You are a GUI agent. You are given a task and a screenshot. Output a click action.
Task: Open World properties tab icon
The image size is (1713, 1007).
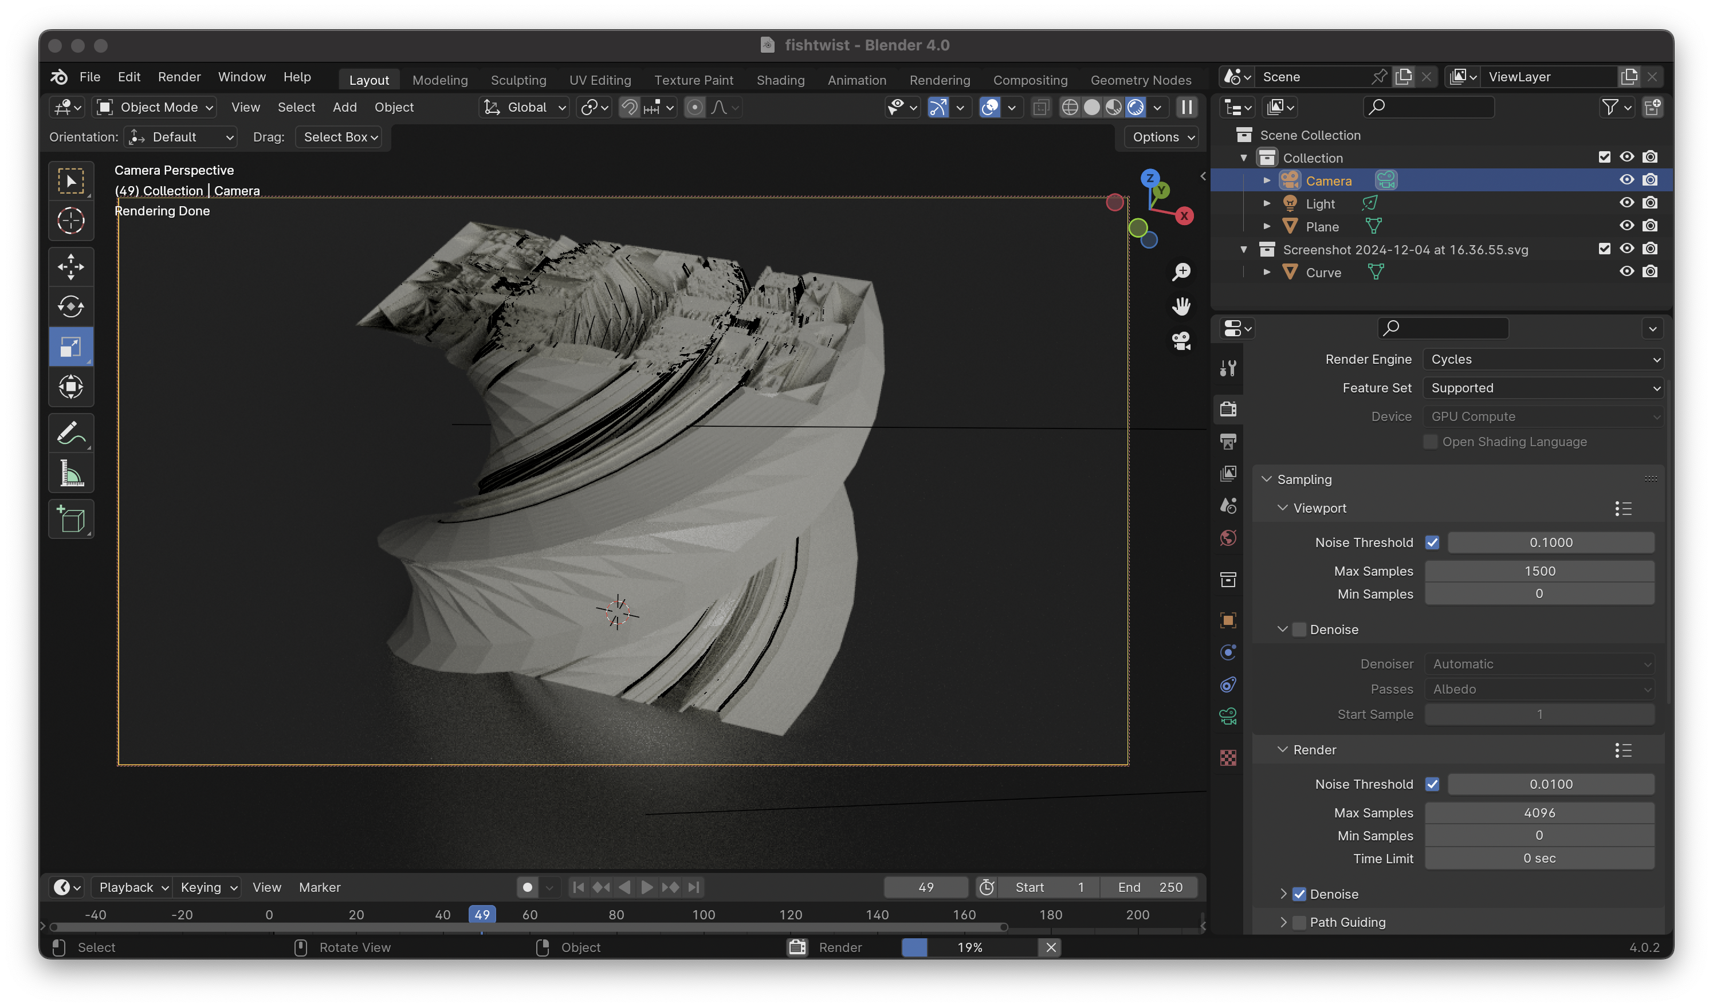tap(1228, 538)
